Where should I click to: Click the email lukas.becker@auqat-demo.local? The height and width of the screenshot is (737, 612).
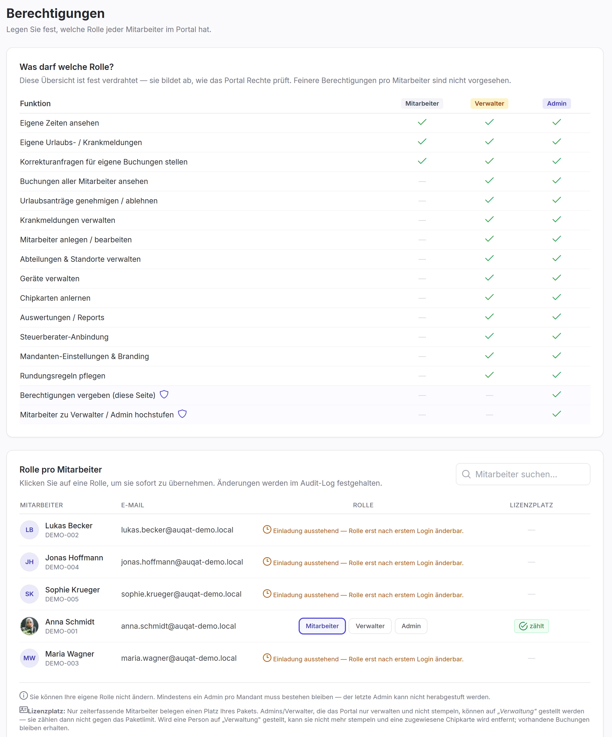(x=177, y=530)
